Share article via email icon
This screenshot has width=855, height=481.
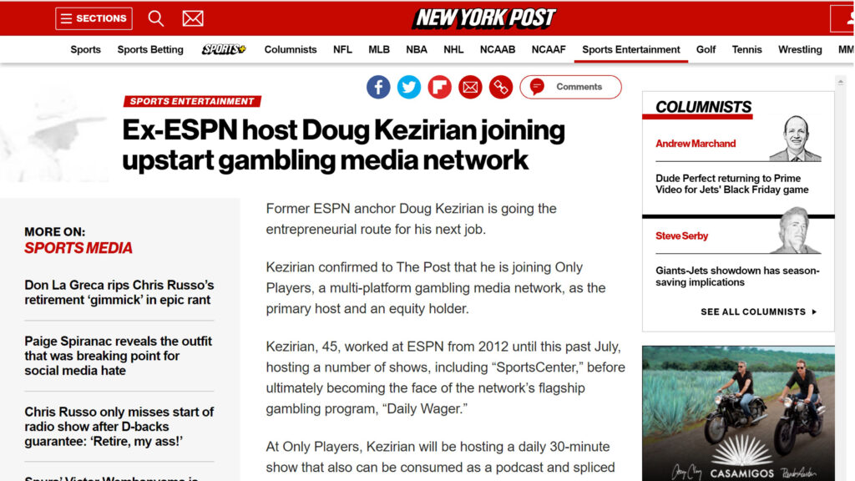click(x=470, y=87)
